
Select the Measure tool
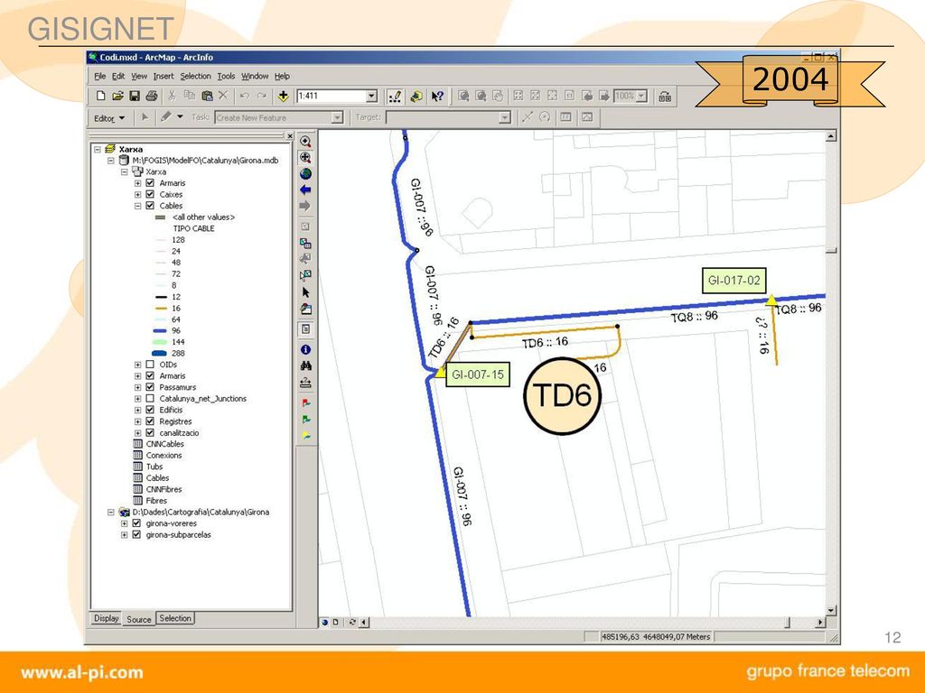(305, 383)
